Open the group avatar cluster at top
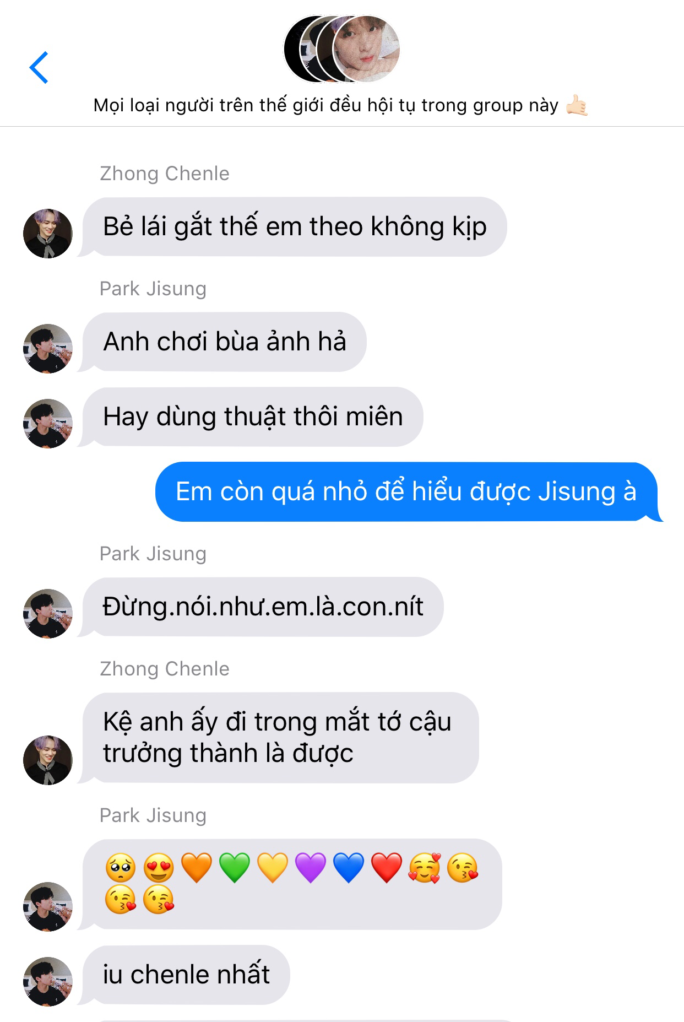684x1022 pixels. (x=341, y=49)
